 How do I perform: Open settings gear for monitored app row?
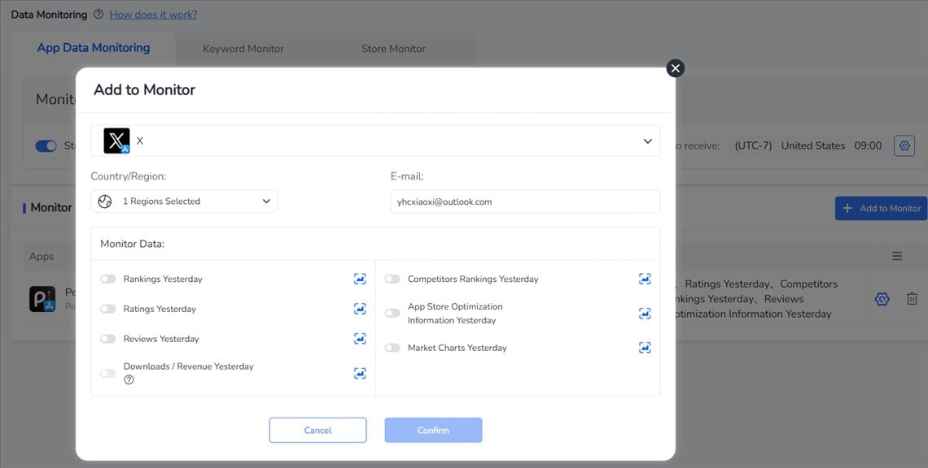coord(882,299)
